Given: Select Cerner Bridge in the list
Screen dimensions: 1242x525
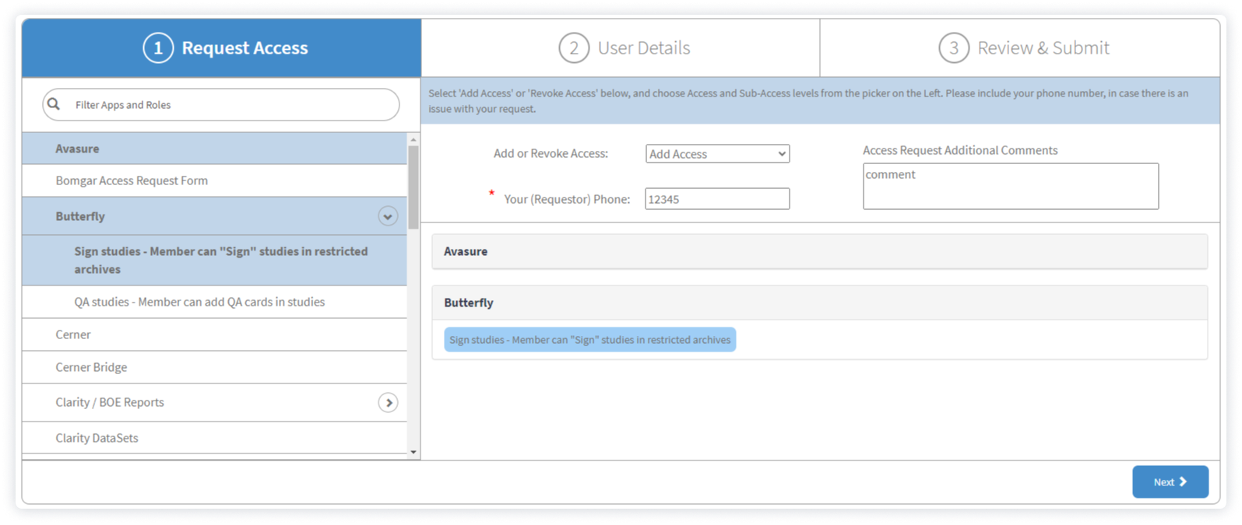Looking at the screenshot, I should (x=214, y=367).
